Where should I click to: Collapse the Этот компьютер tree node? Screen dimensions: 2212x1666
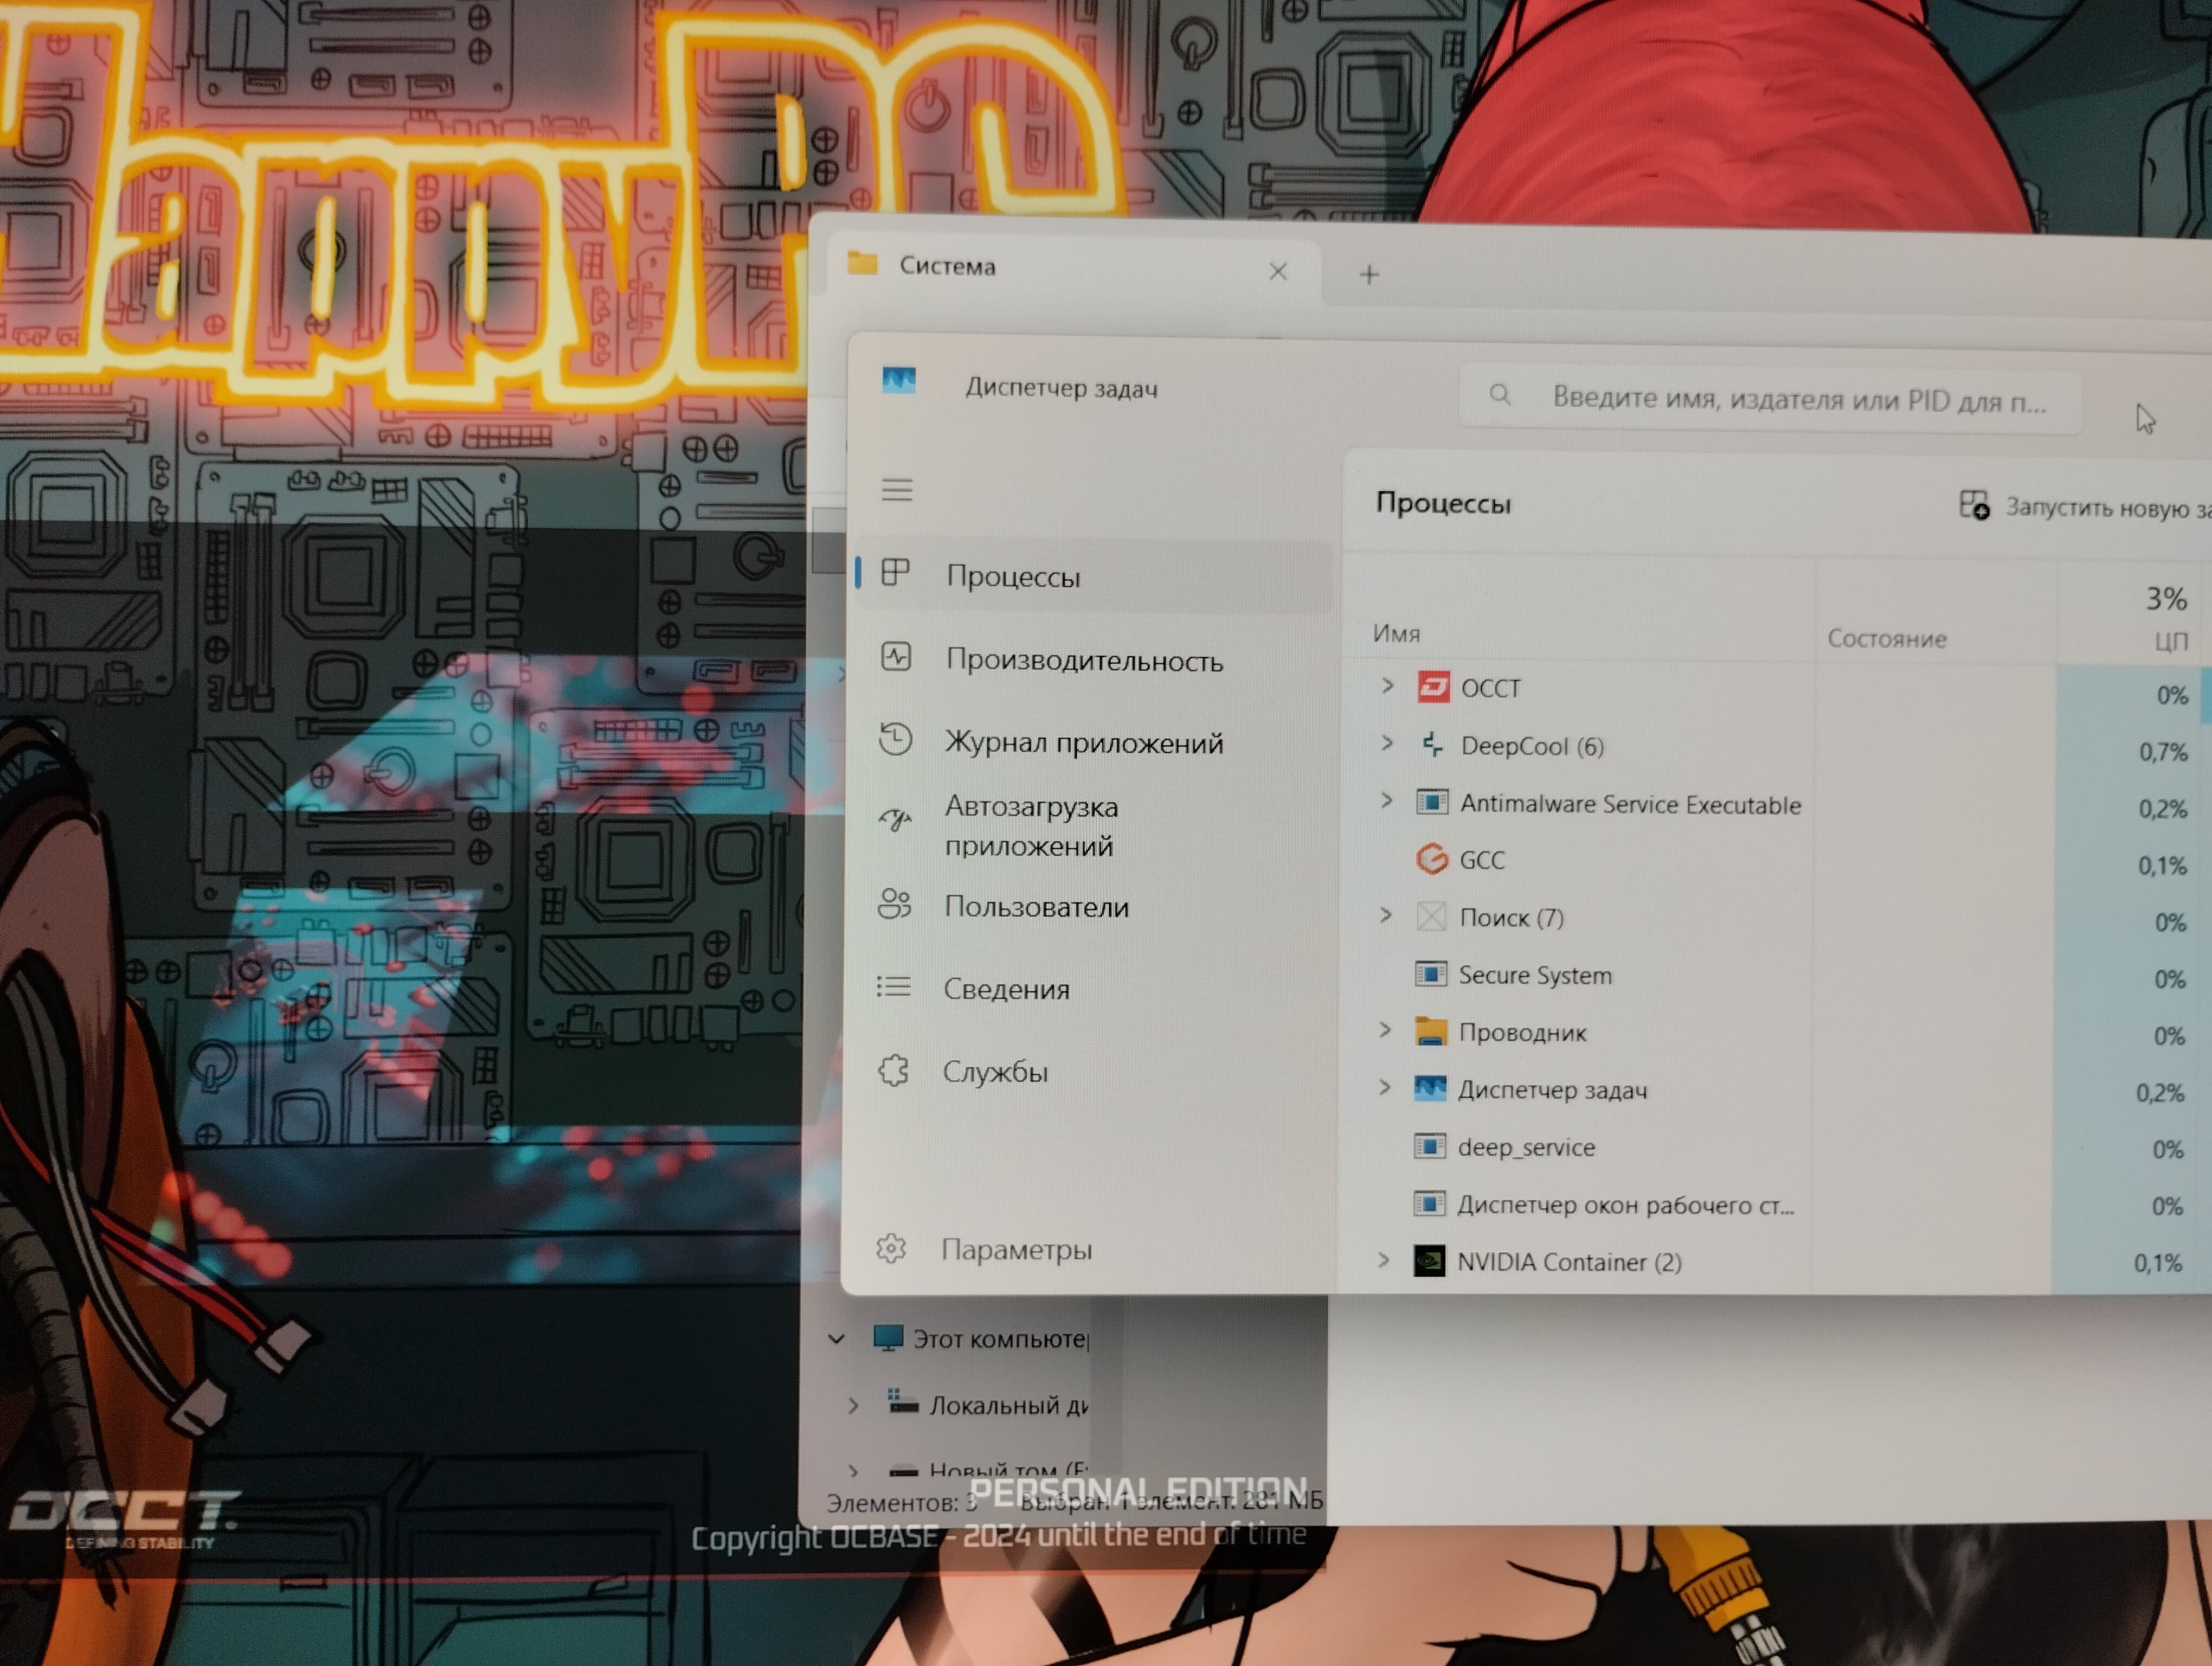[x=837, y=1338]
